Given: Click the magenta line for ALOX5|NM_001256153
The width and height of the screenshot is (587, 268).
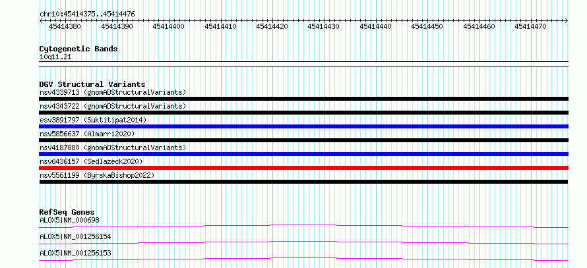Looking at the screenshot, I should (303, 259).
